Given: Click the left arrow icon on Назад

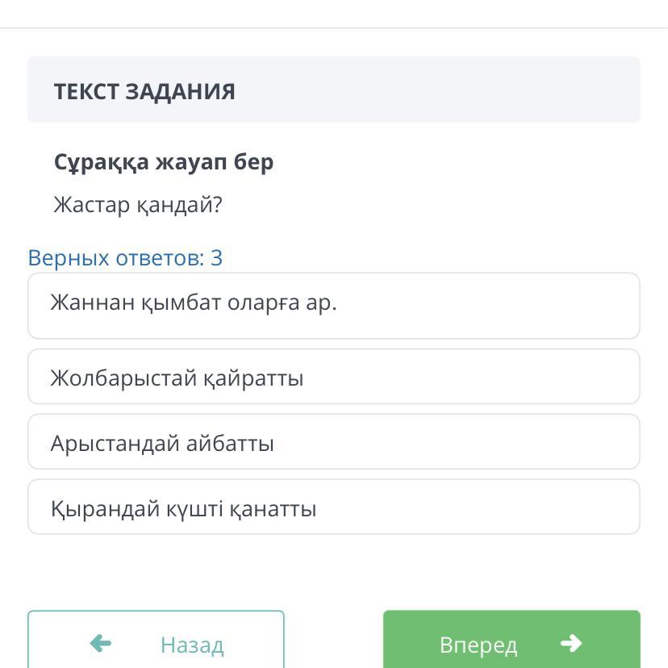Looking at the screenshot, I should point(100,643).
